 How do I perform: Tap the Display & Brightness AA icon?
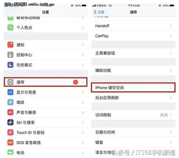tap(10, 92)
